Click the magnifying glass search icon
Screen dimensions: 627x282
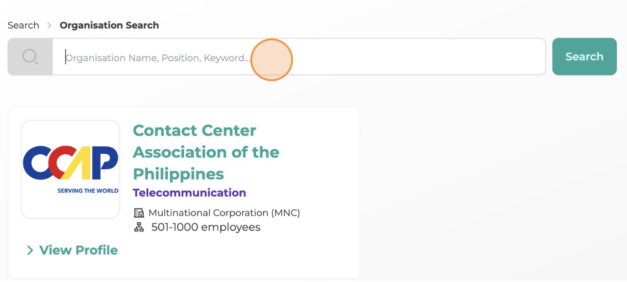(x=30, y=57)
